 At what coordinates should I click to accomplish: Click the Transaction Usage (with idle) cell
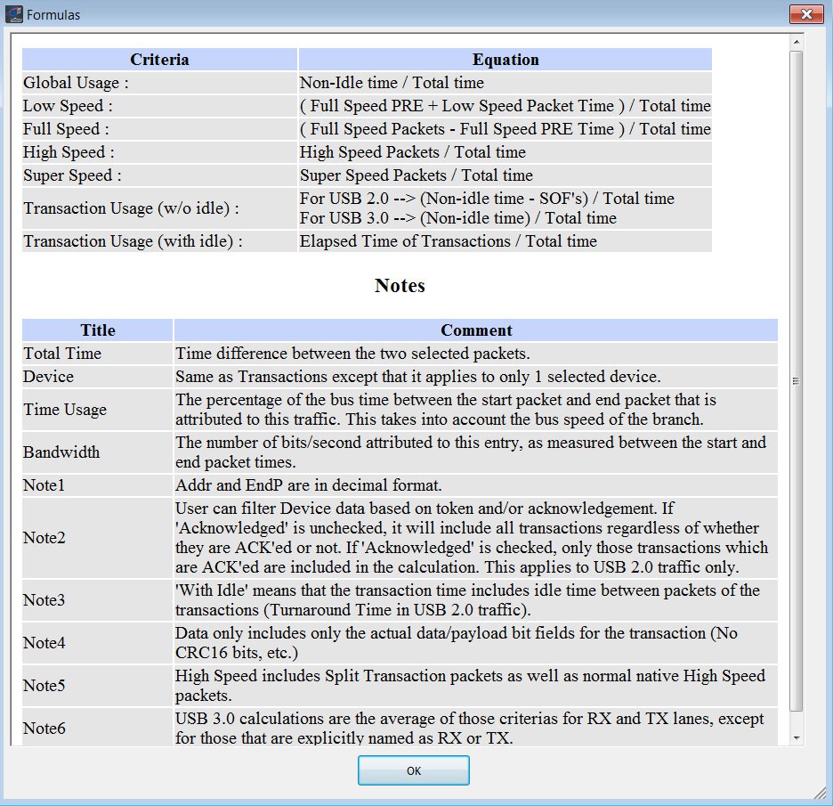(159, 241)
